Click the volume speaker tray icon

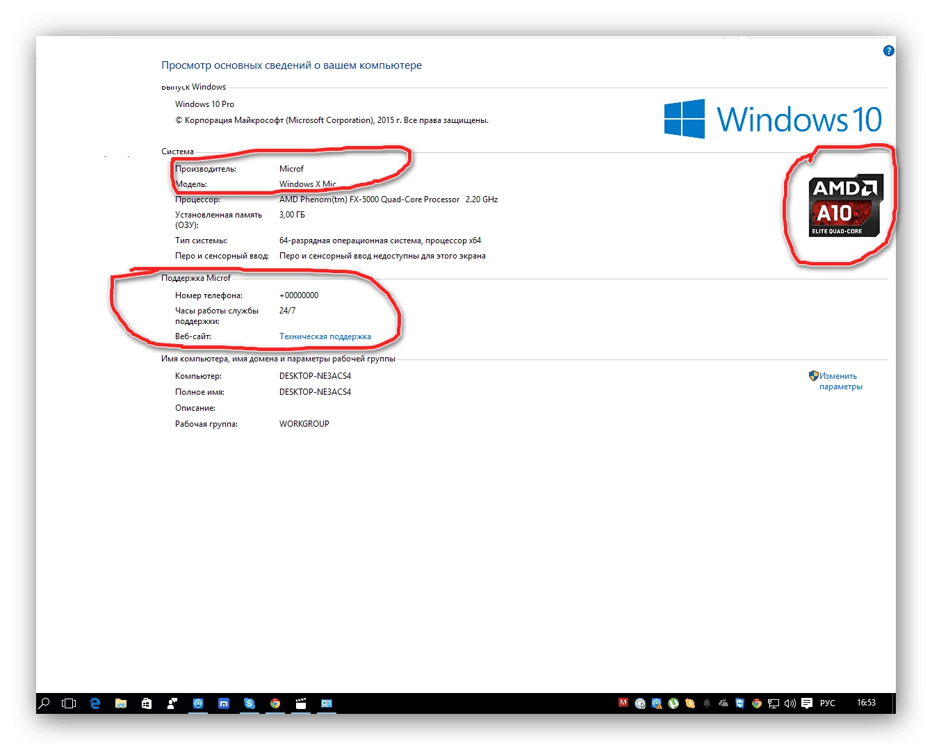click(790, 703)
